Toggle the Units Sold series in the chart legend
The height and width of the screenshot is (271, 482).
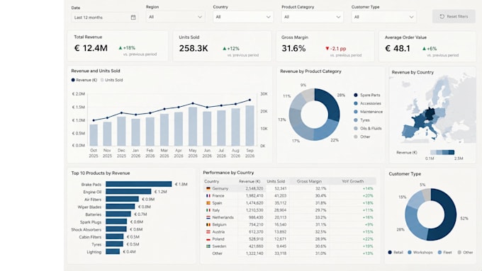tap(111, 80)
